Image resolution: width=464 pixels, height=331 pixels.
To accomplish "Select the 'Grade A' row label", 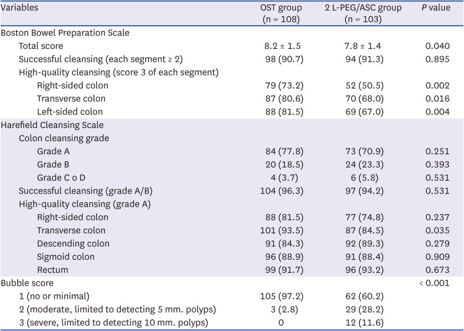I will 54,152.
